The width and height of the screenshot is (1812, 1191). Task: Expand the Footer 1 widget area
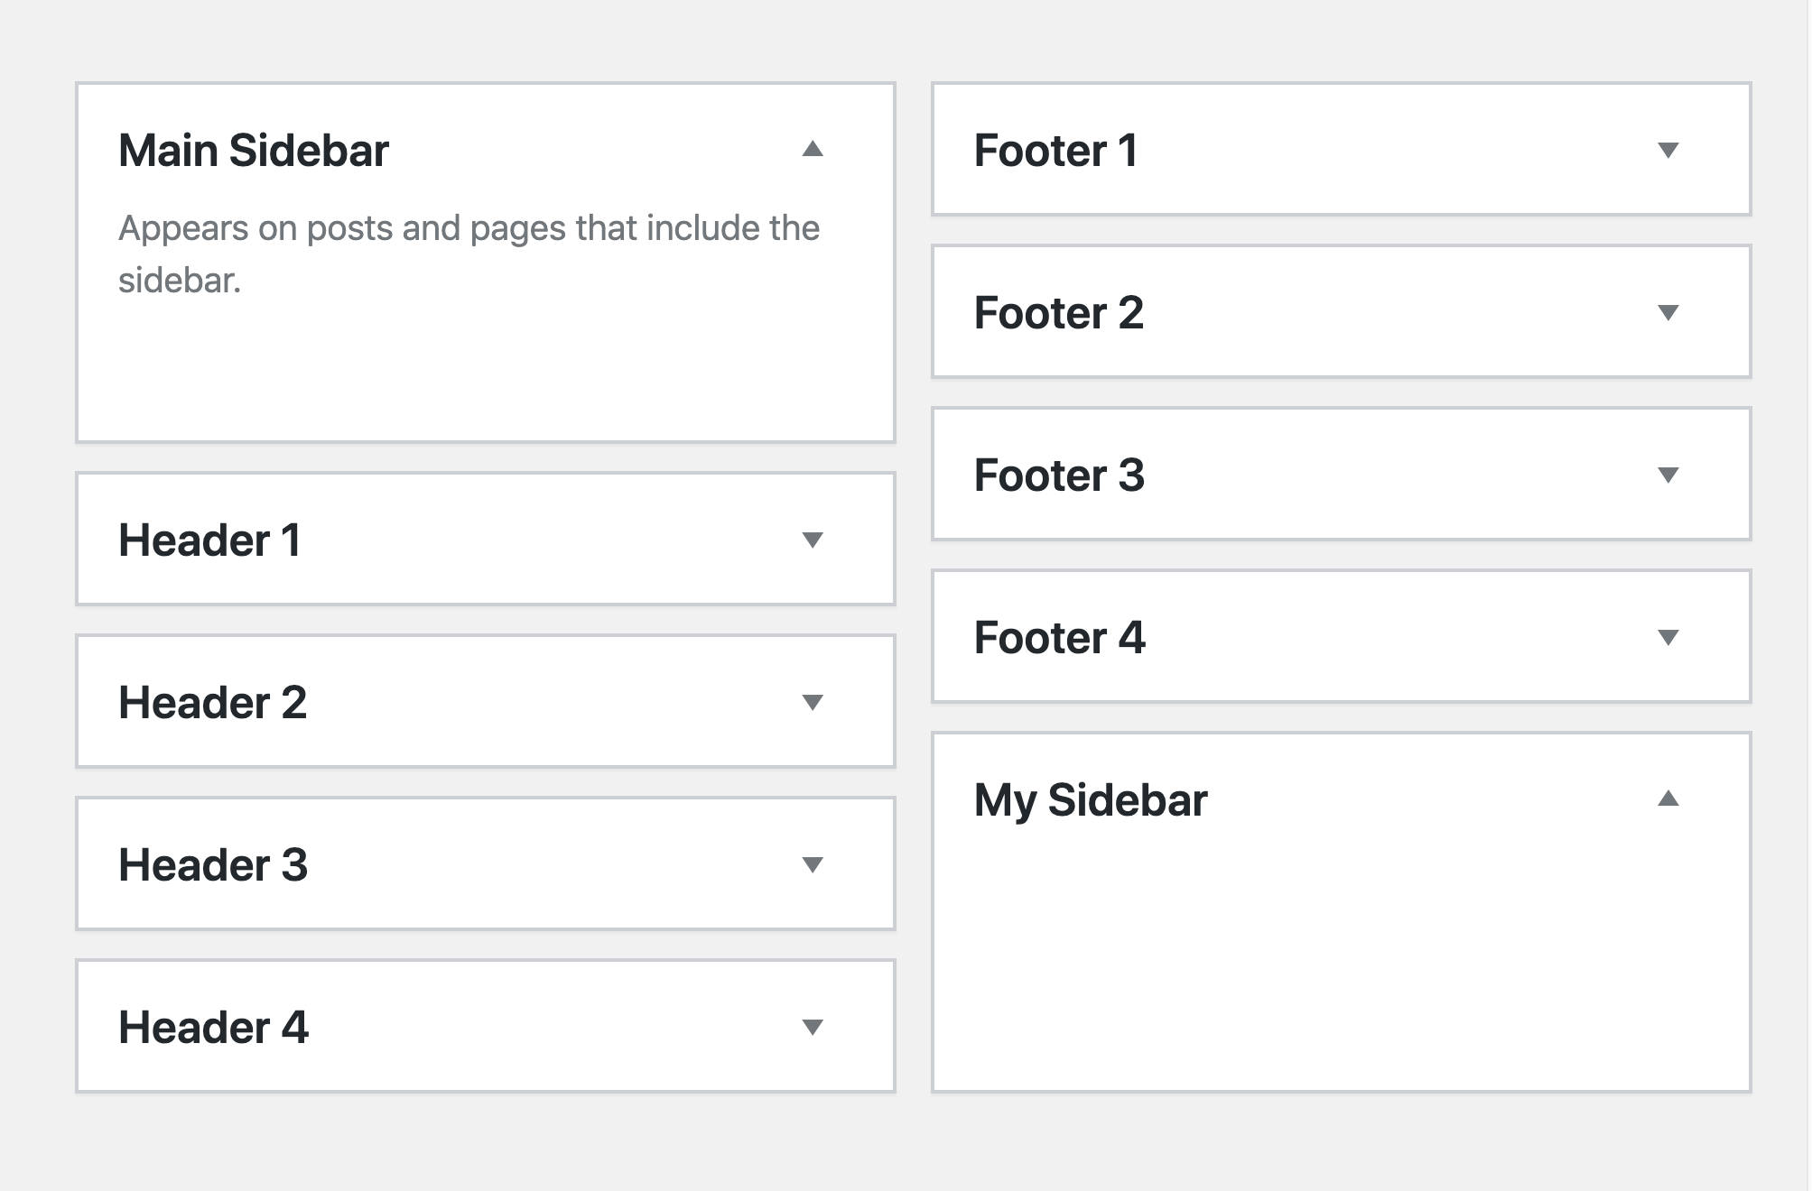1668,151
